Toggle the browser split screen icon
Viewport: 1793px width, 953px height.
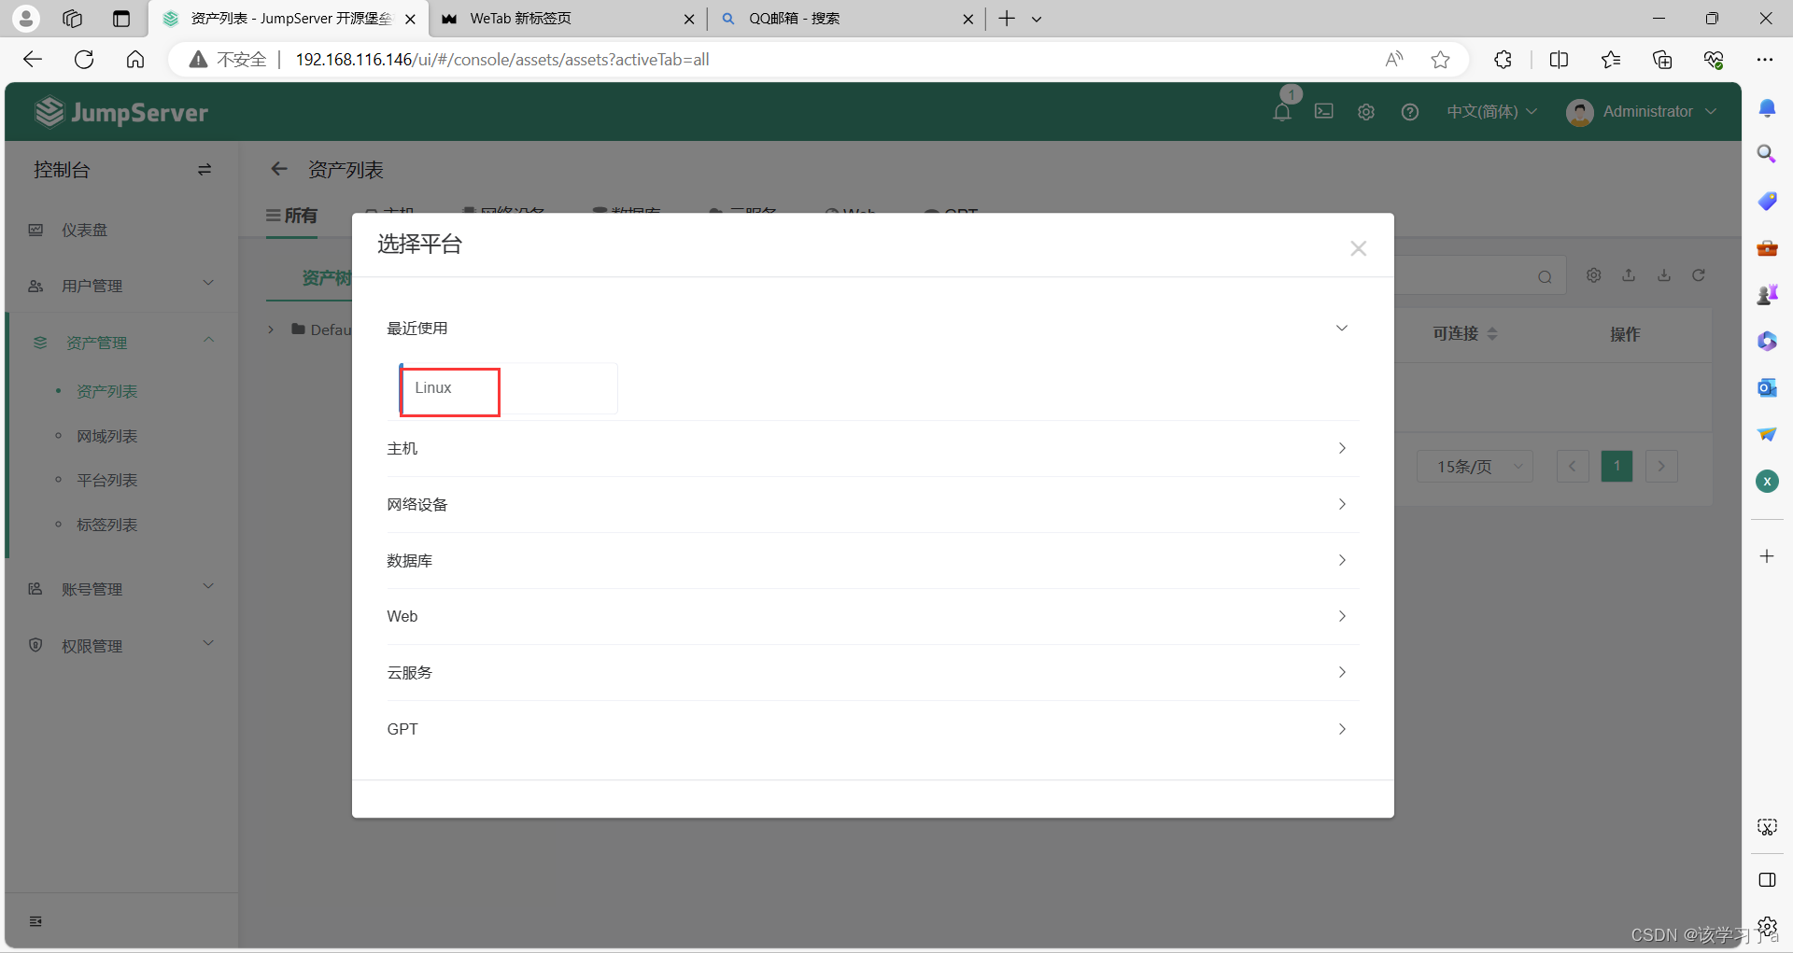coord(1559,60)
